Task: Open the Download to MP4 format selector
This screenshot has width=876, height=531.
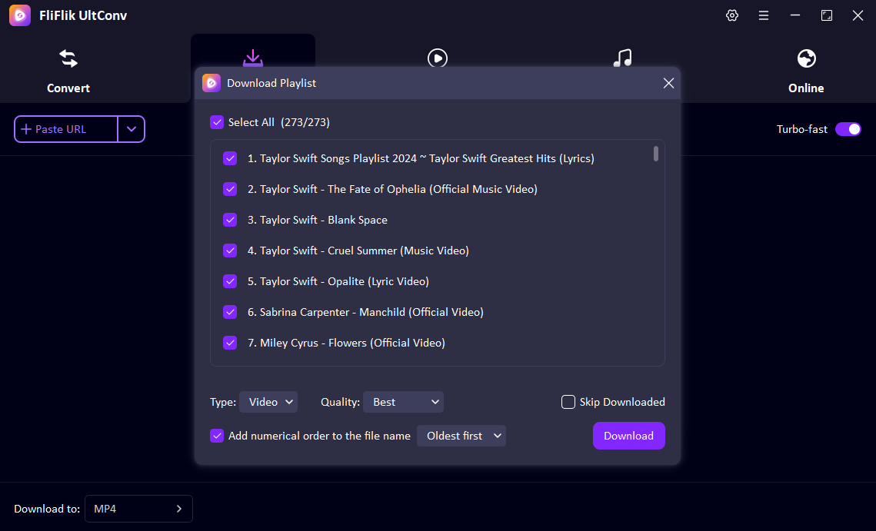Action: [138, 509]
